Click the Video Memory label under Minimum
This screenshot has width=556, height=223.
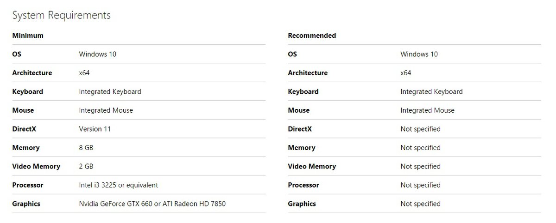36,166
